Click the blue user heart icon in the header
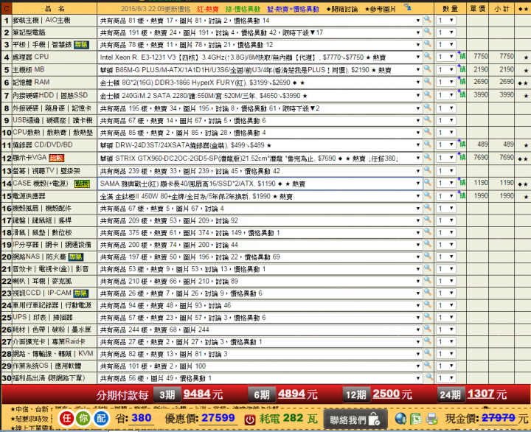Screen dimensions: 531x432 coord(407,7)
